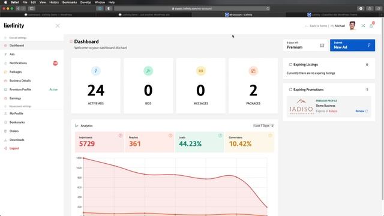Image resolution: width=384 pixels, height=216 pixels.
Task: Click the Premium package button
Action: pyautogui.click(x=305, y=46)
